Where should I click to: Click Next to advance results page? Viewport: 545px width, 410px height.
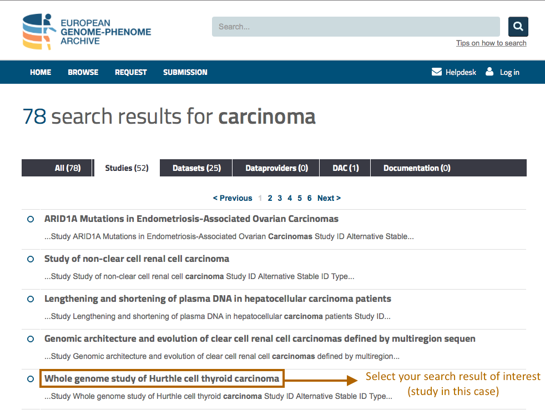pos(329,198)
